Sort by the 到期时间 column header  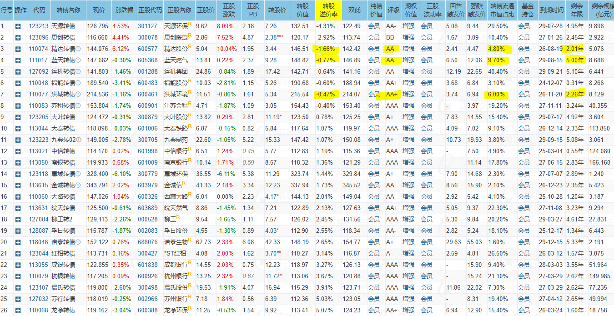551,10
